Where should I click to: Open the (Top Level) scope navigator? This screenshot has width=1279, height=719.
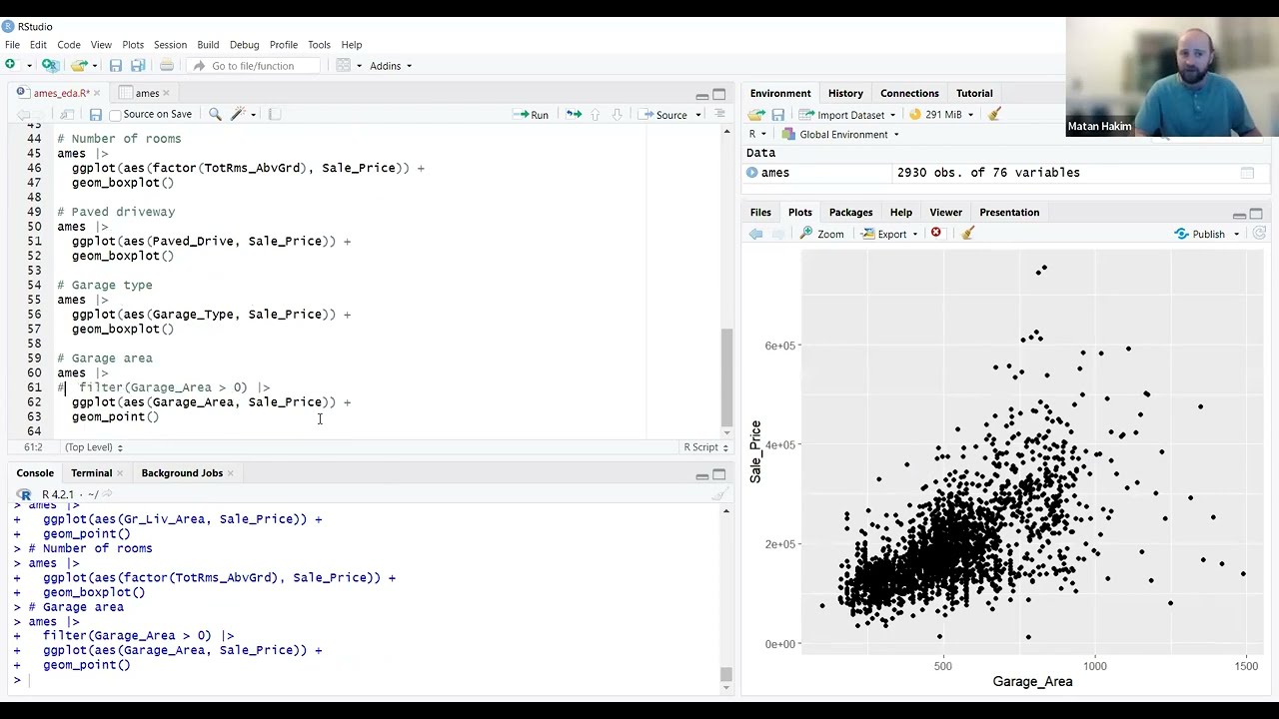94,447
